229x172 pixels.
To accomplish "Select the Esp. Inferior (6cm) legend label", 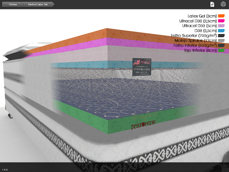I will click(200, 50).
